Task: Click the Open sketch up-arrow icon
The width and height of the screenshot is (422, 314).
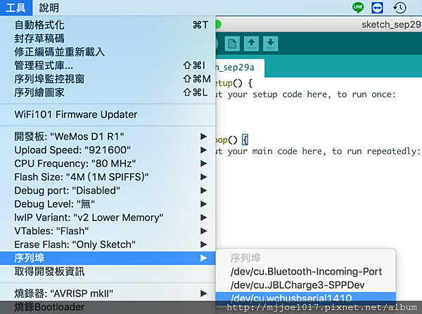Action: (x=251, y=44)
